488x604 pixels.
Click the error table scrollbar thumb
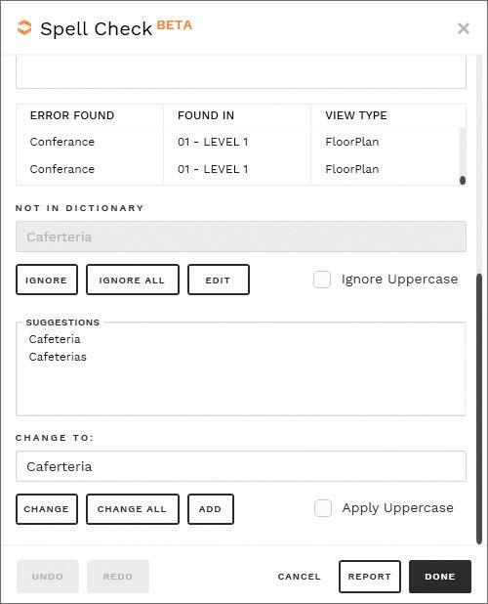[463, 180]
